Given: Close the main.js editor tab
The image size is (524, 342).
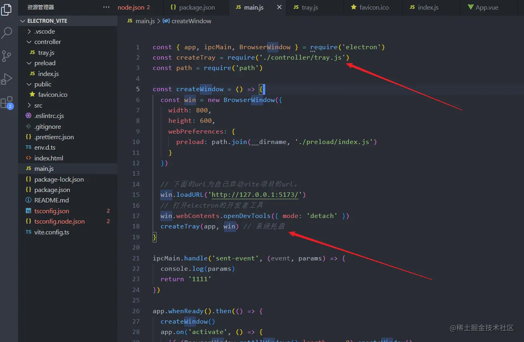Looking at the screenshot, I should [279, 7].
